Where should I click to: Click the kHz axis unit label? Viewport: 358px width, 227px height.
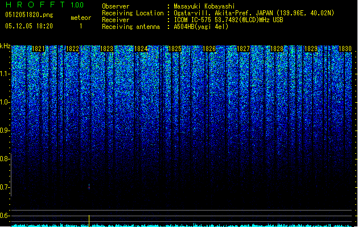pos(5,46)
